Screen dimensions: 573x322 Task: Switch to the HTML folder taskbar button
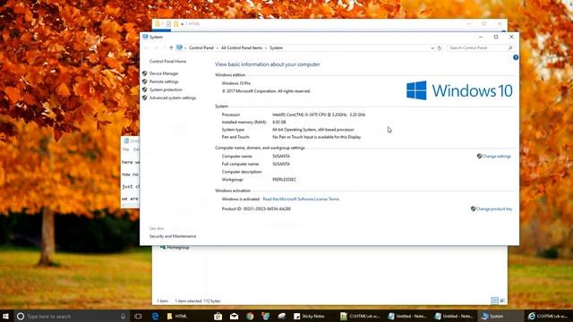[x=177, y=316]
